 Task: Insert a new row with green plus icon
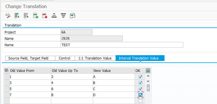(x=35, y=15)
